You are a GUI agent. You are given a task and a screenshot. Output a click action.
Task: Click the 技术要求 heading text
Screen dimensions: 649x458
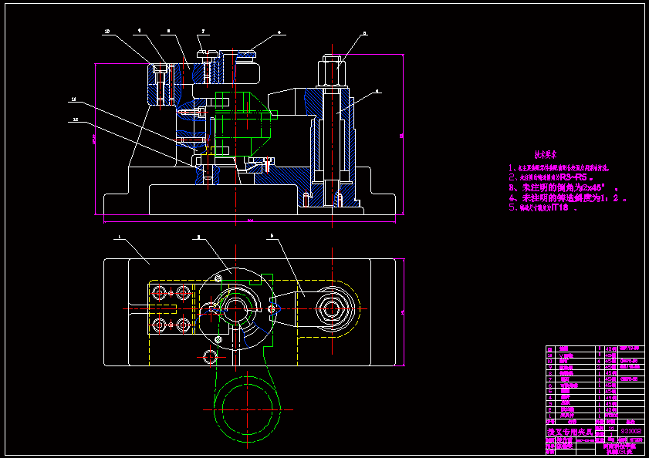545,154
